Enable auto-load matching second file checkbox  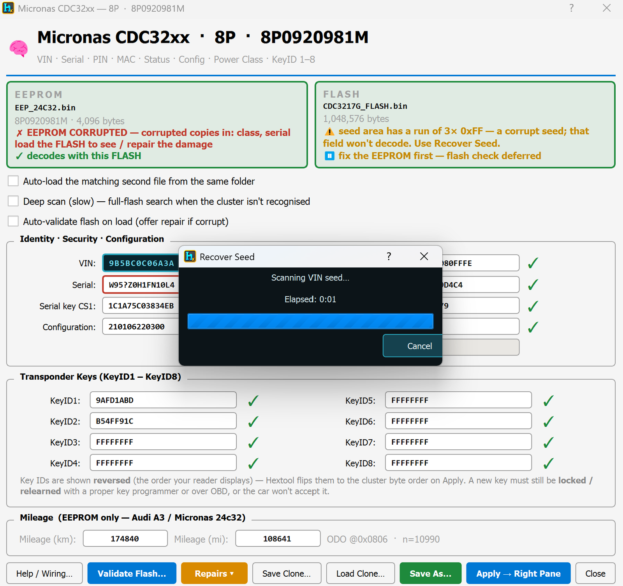13,181
